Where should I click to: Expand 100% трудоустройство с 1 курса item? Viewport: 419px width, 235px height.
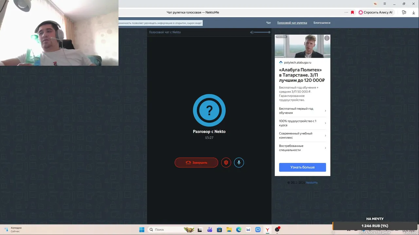pos(302,123)
